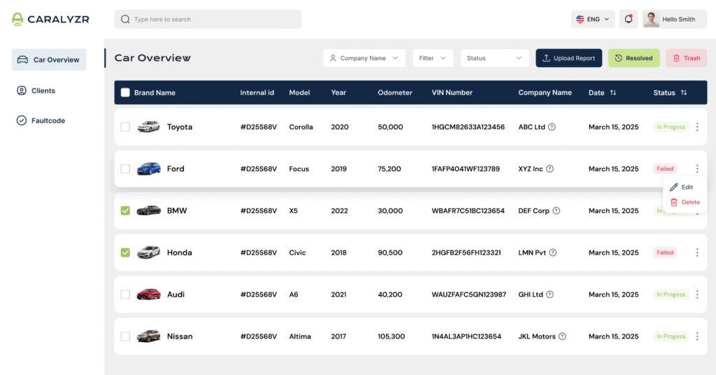
Task: Open info icon next to LMN Pvt
Action: [552, 253]
